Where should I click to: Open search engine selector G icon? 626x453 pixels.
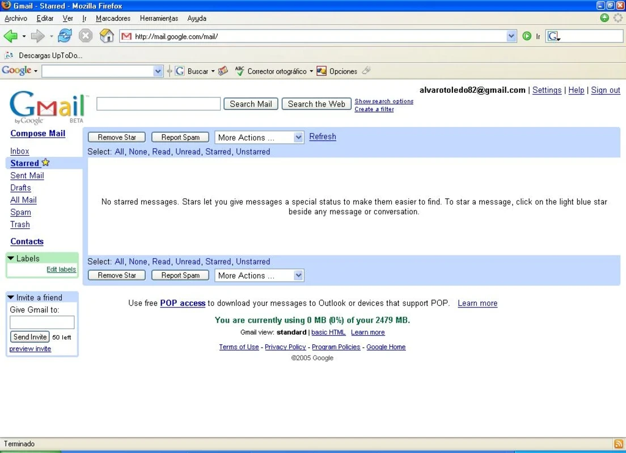click(x=554, y=36)
